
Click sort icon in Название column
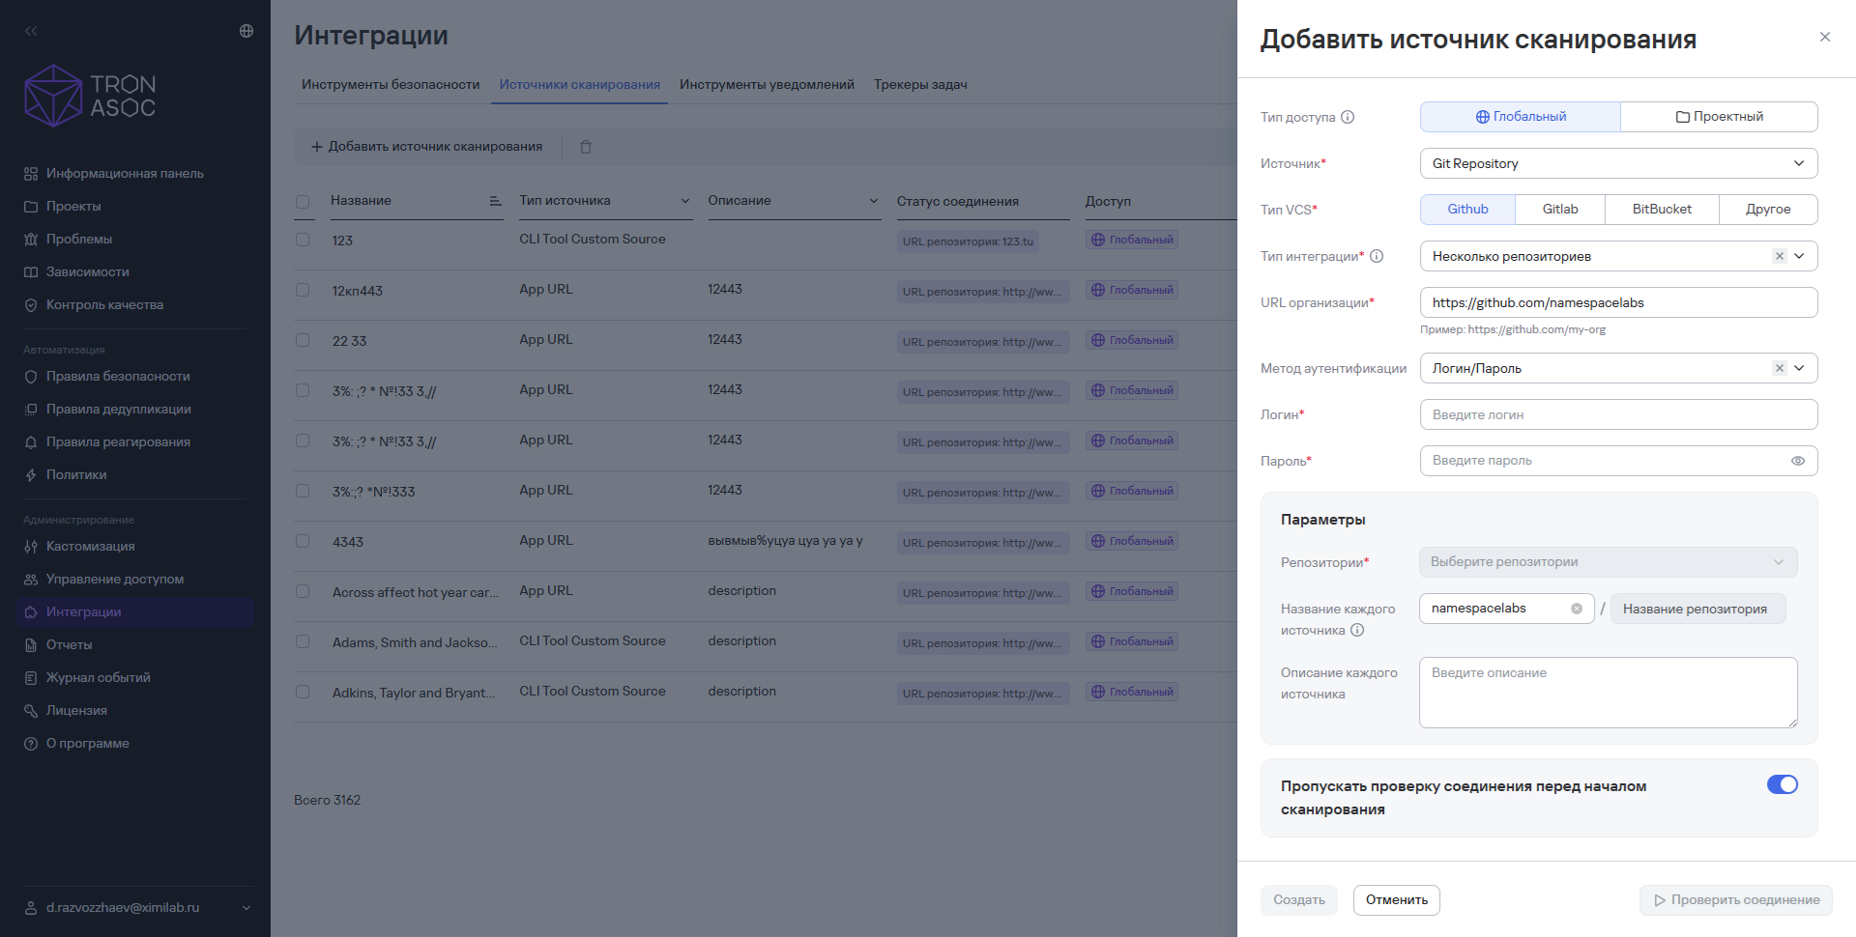(x=495, y=201)
